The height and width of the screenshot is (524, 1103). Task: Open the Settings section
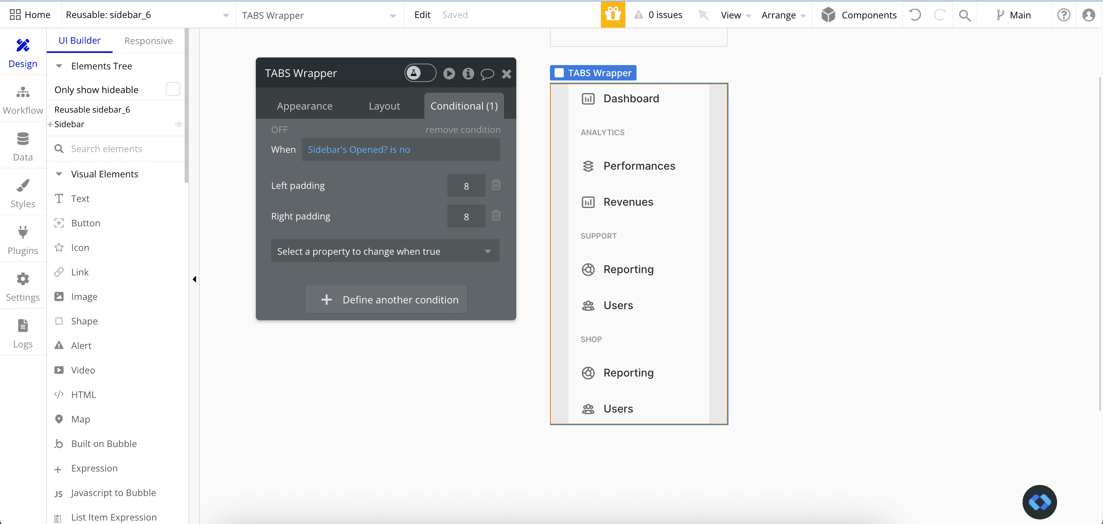23,287
